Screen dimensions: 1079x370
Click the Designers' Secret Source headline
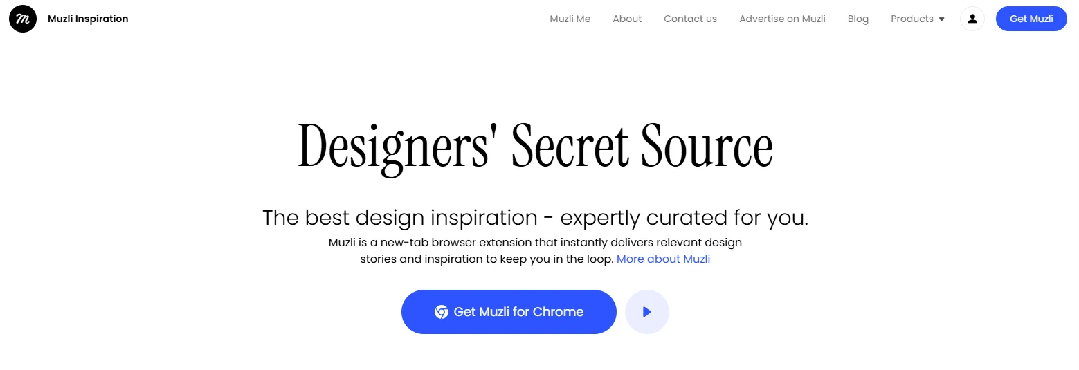point(535,147)
